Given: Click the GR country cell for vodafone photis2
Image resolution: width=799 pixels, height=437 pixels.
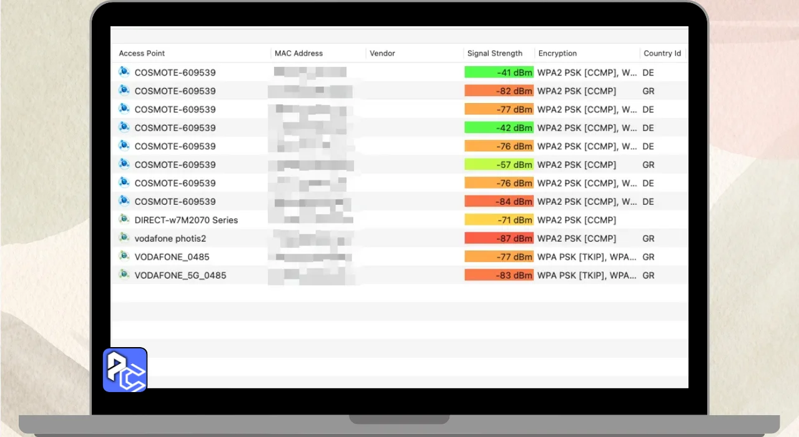Looking at the screenshot, I should point(649,238).
